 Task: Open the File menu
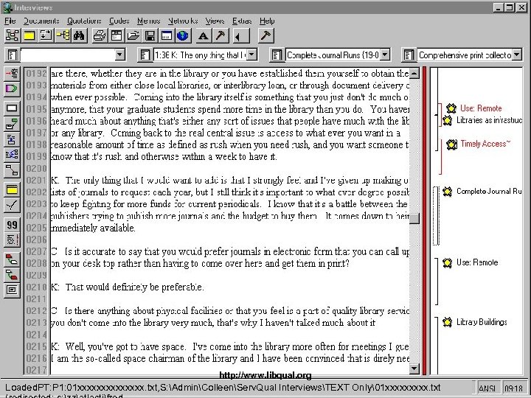pos(10,21)
